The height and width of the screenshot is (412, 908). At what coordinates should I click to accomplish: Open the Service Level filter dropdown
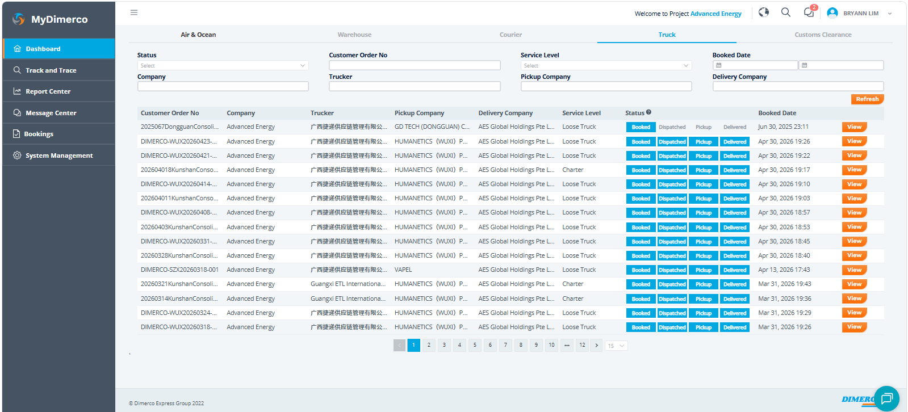pyautogui.click(x=606, y=66)
